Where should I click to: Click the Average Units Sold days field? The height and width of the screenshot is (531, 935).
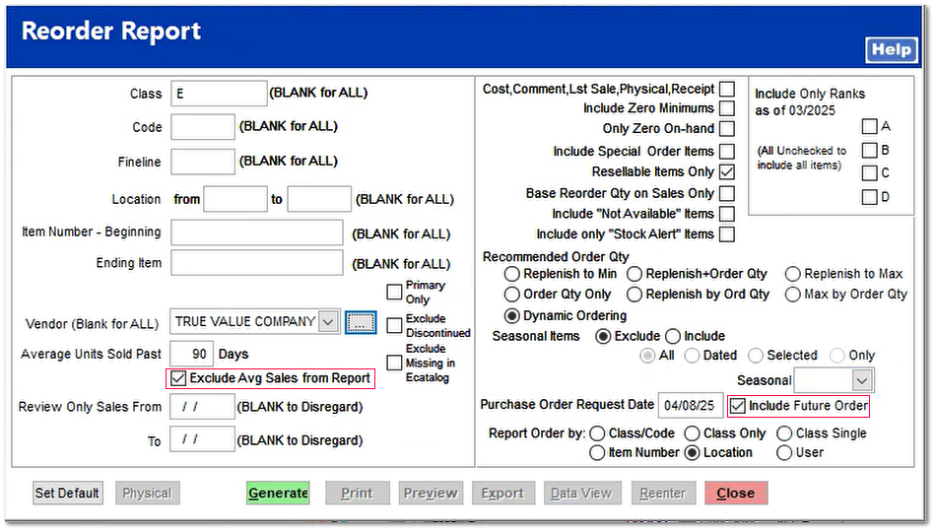coord(192,354)
